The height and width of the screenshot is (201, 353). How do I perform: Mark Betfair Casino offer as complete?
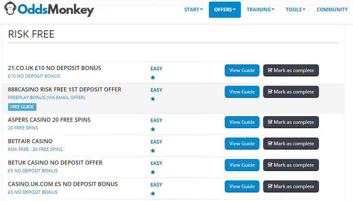pyautogui.click(x=291, y=144)
